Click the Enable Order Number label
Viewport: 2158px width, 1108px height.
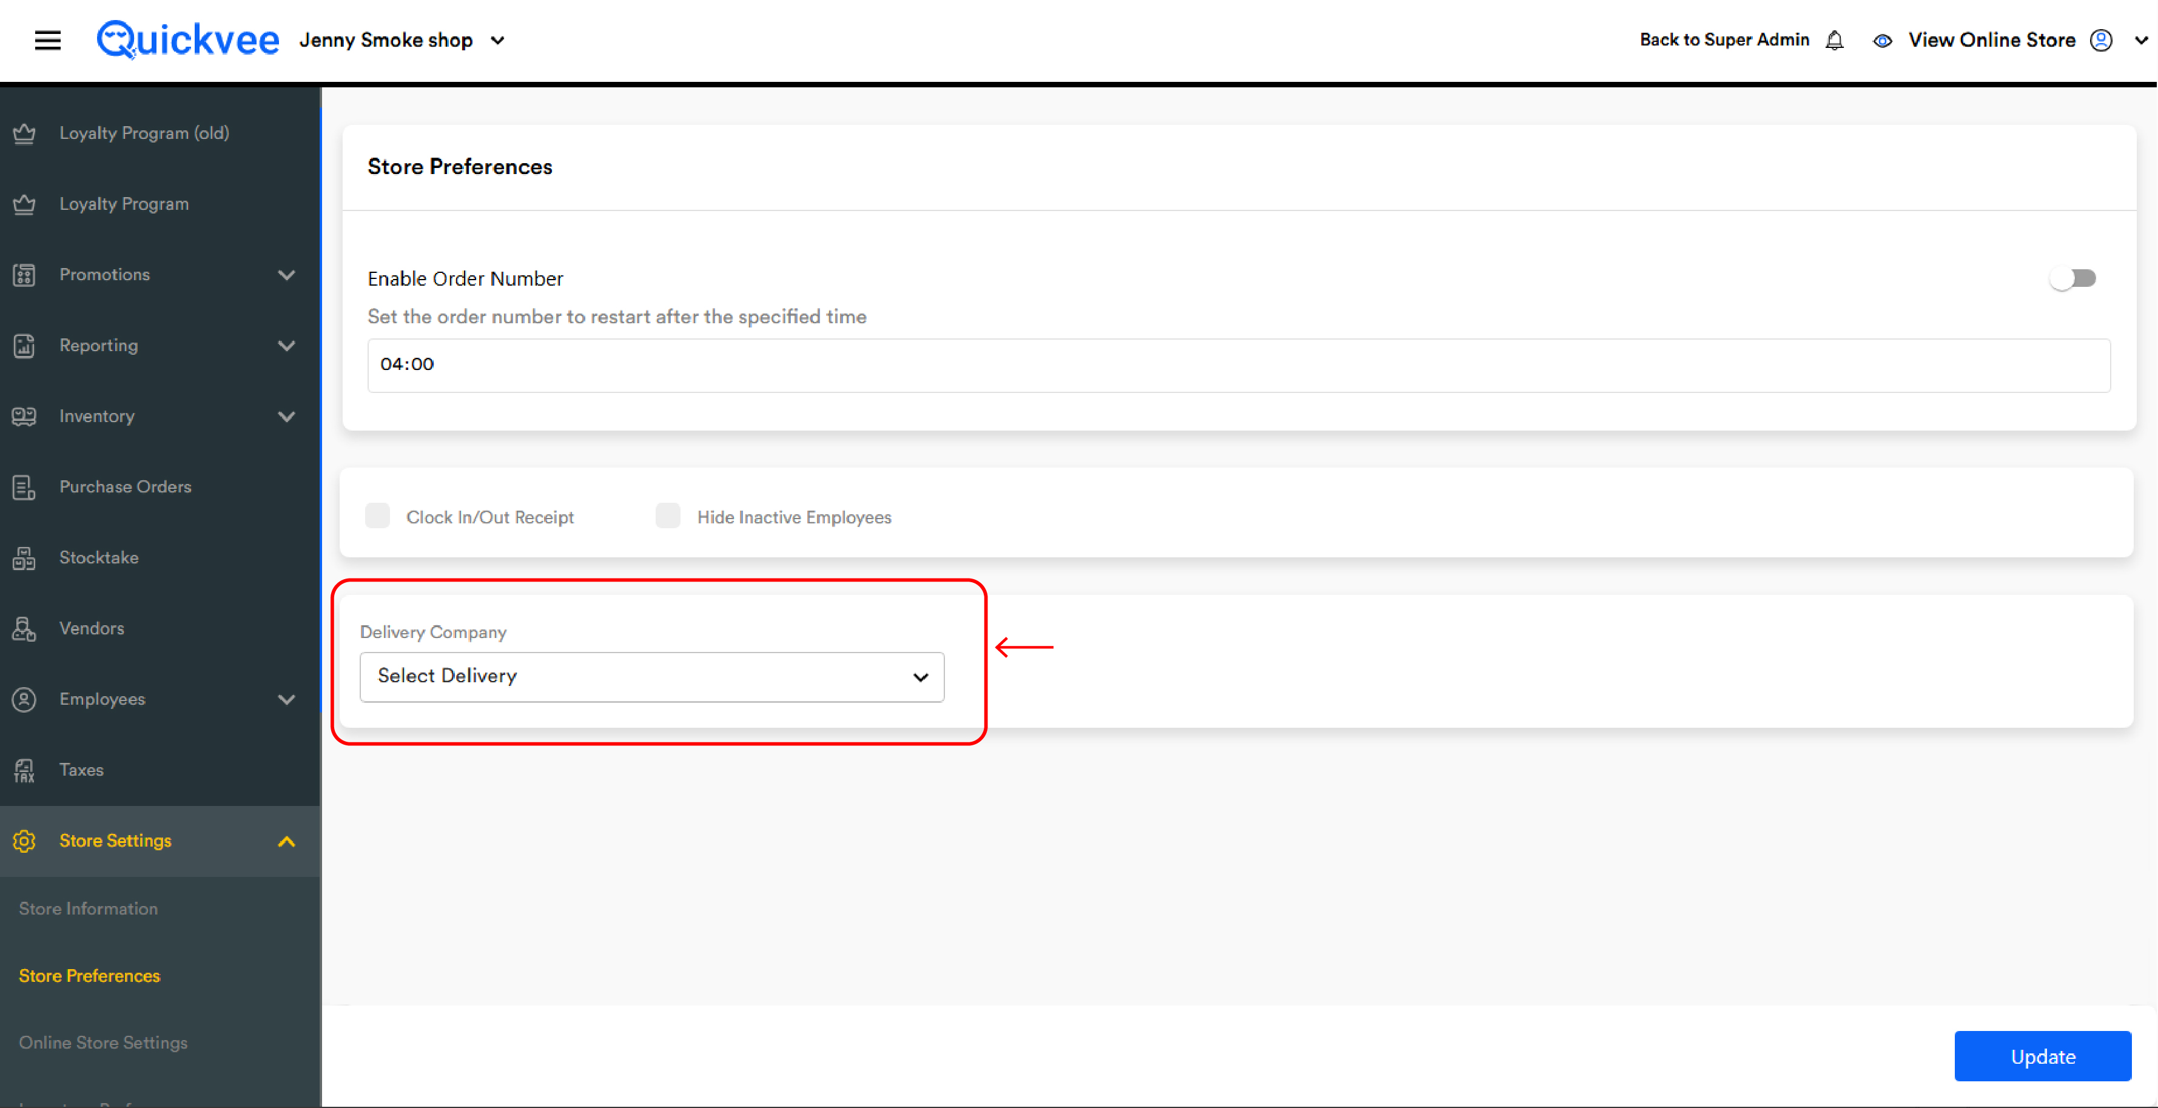pyautogui.click(x=465, y=279)
